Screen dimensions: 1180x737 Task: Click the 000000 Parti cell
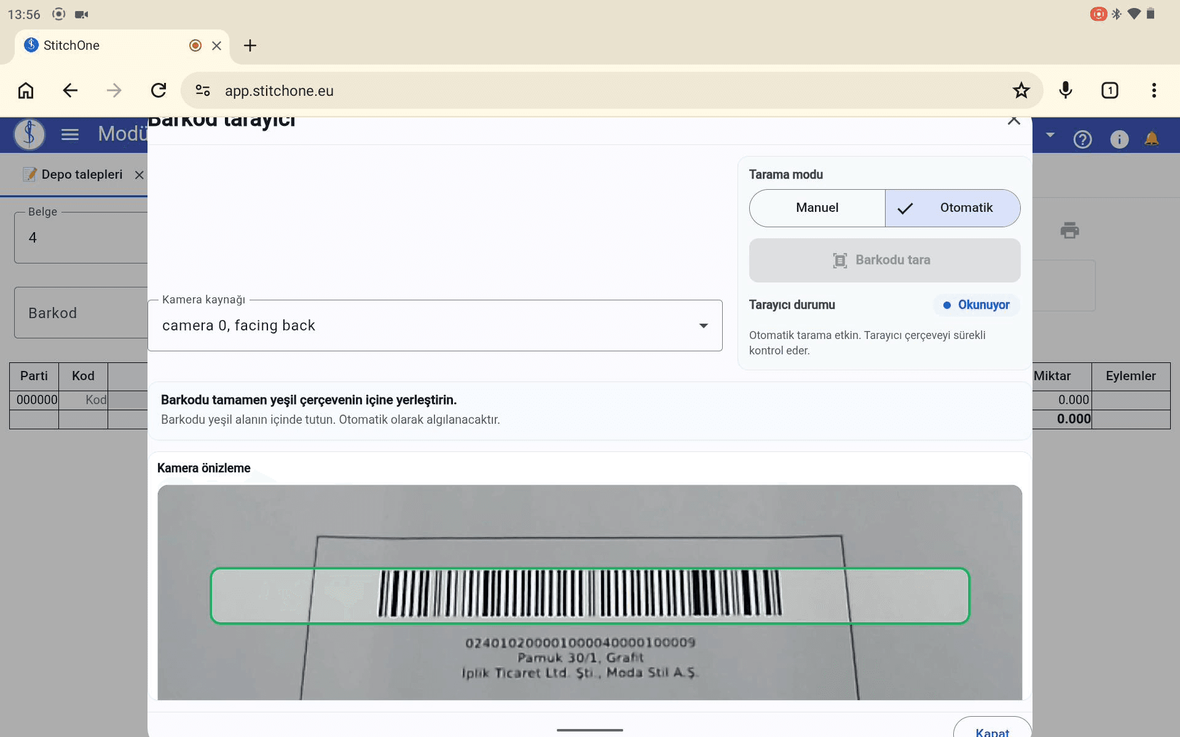[34, 400]
